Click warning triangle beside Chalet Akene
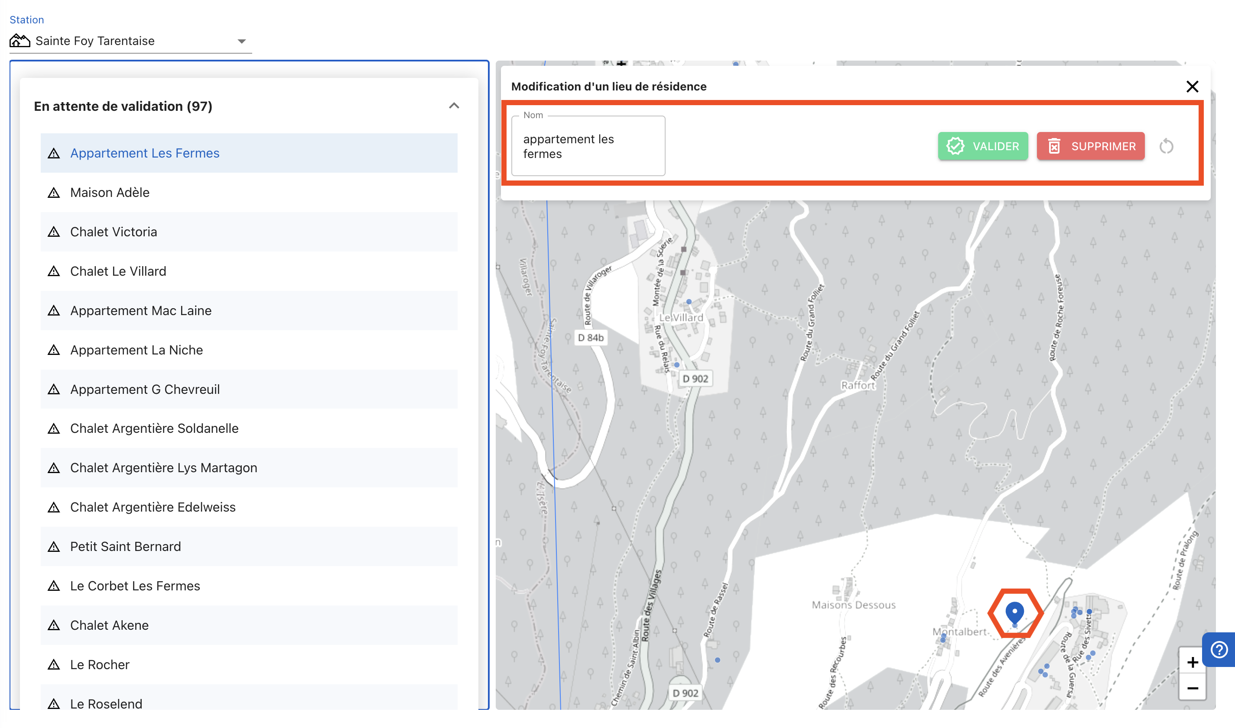This screenshot has height=728, width=1235. 54,625
